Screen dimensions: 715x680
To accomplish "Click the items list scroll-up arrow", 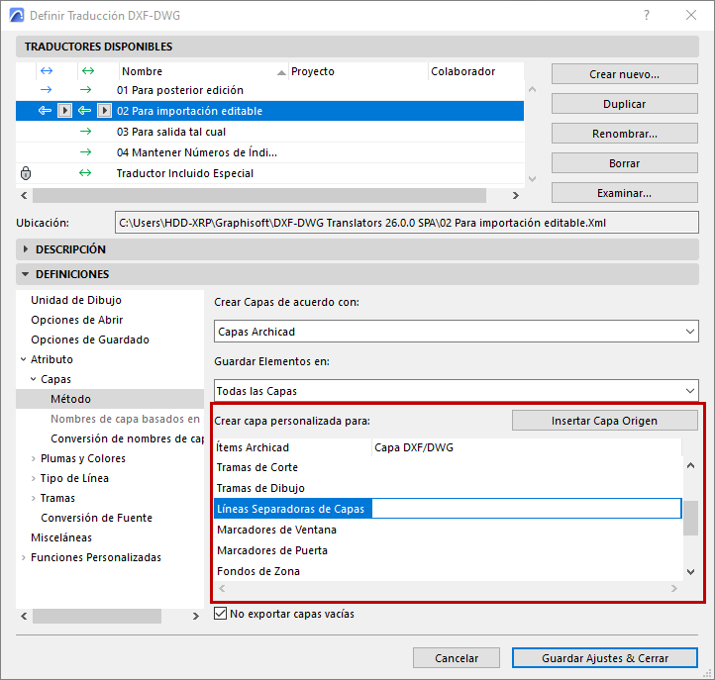I will (690, 465).
